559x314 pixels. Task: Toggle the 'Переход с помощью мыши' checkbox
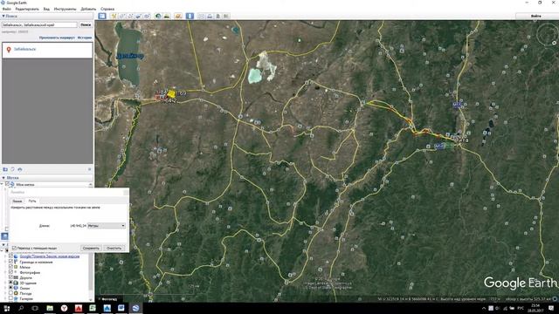point(14,248)
